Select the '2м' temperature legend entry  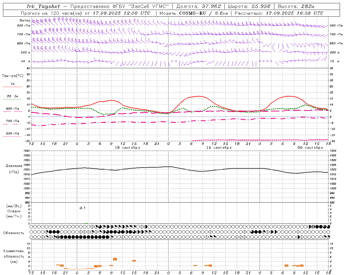13,84
